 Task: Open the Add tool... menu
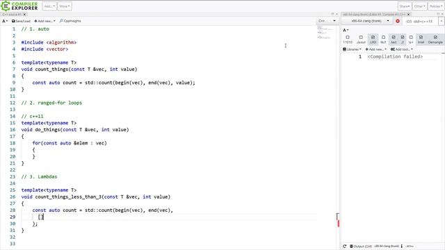[402, 49]
